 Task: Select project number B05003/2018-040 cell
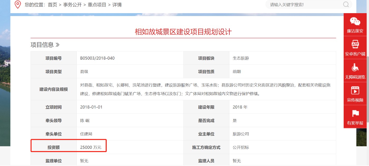97,58
